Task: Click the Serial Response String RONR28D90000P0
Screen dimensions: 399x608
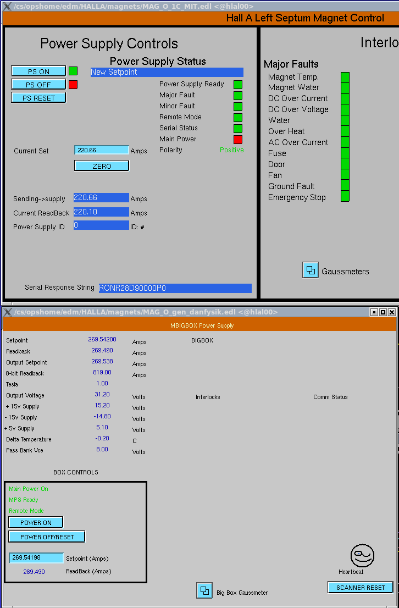Action: tap(175, 288)
